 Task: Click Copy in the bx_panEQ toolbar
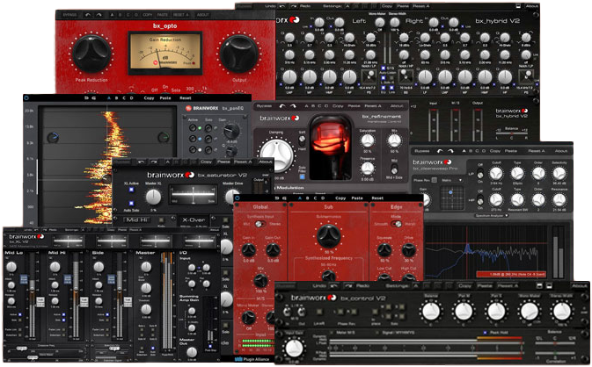click(x=149, y=98)
